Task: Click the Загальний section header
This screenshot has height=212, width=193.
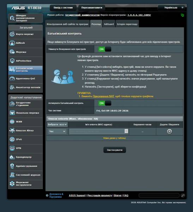Action: 26,28
